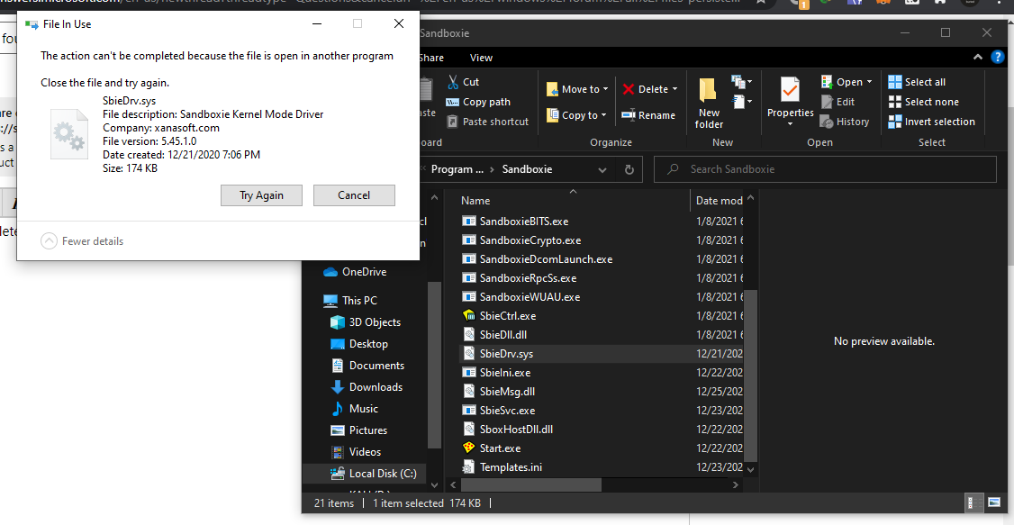Close the File In Use dialog
This screenshot has height=525, width=1014.
click(x=399, y=24)
